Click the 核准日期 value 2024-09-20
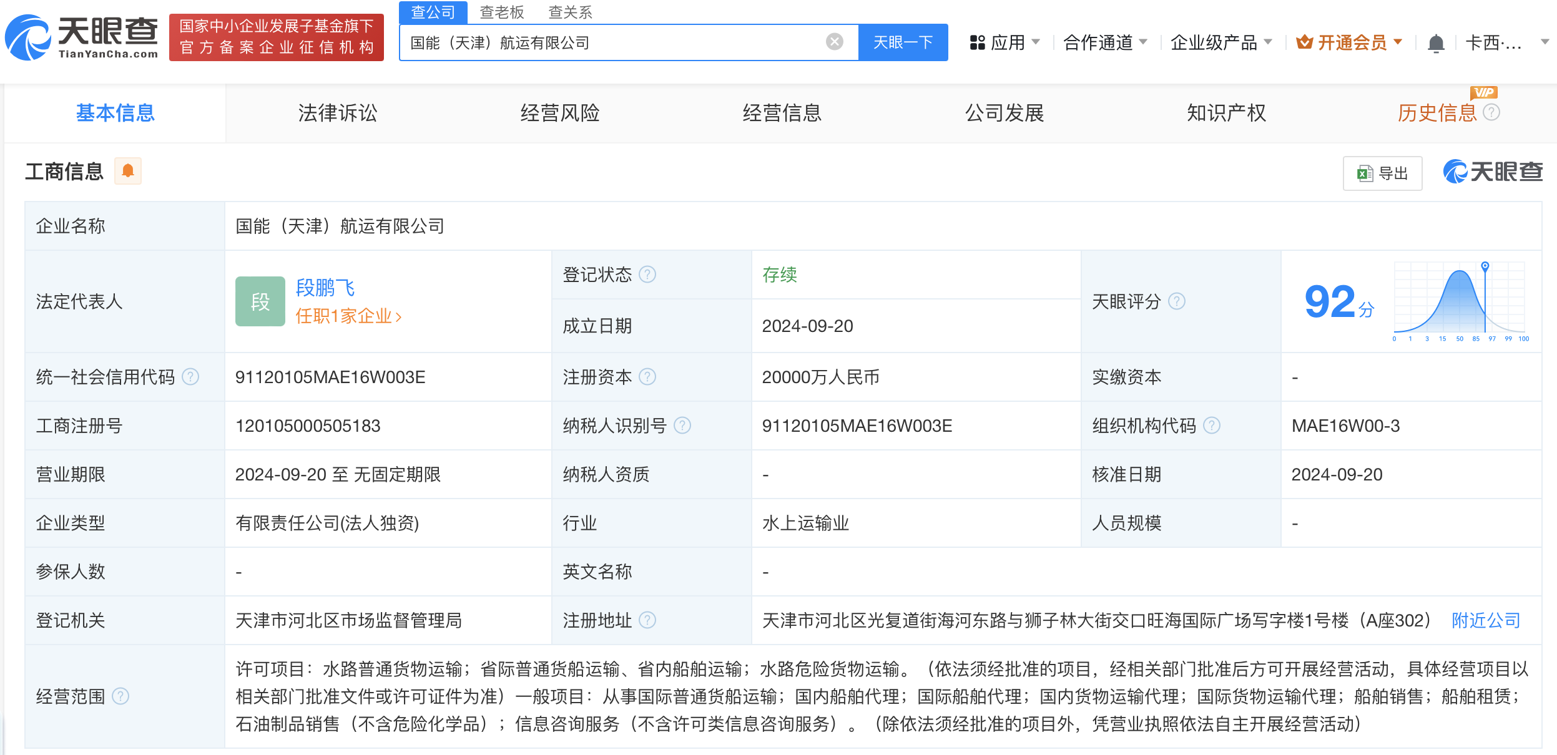The height and width of the screenshot is (755, 1557). click(x=1337, y=474)
